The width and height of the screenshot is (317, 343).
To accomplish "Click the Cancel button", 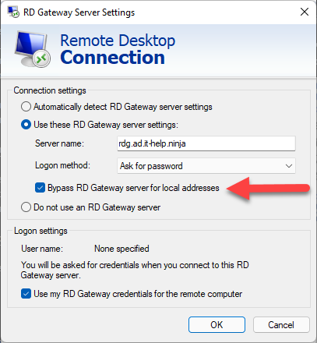I will click(281, 324).
